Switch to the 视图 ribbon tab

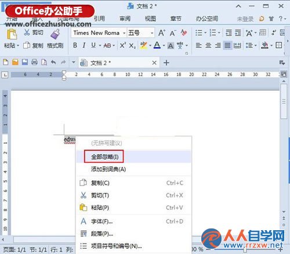150,19
